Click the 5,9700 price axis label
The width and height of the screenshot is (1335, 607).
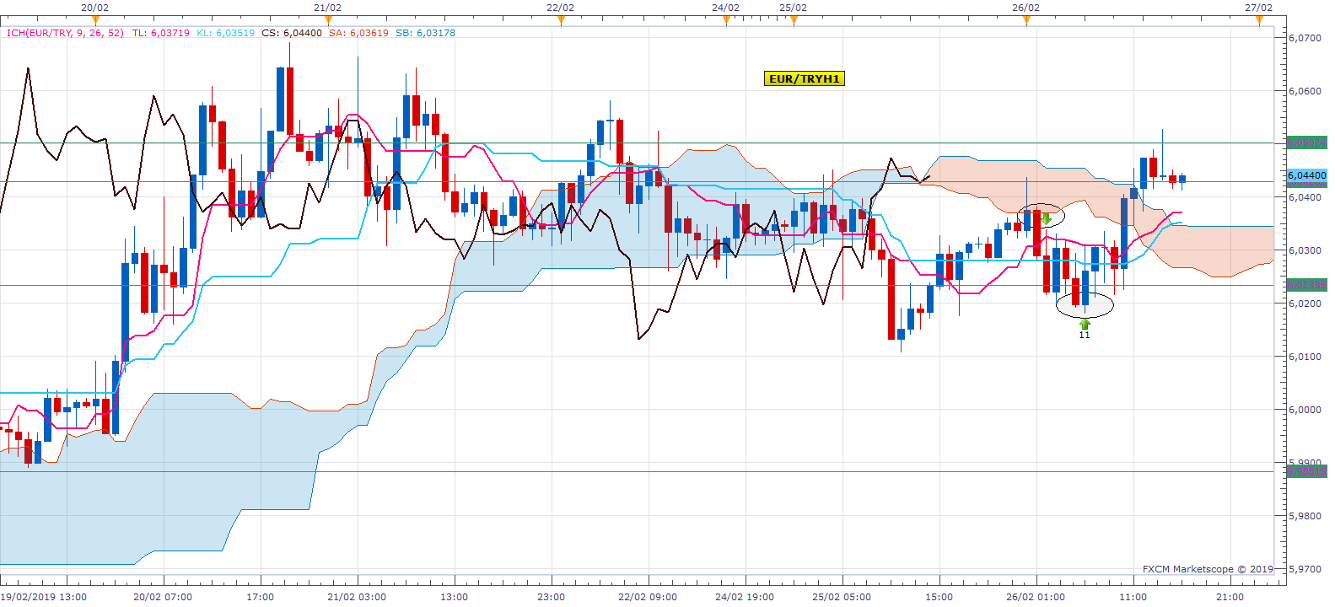(1305, 569)
